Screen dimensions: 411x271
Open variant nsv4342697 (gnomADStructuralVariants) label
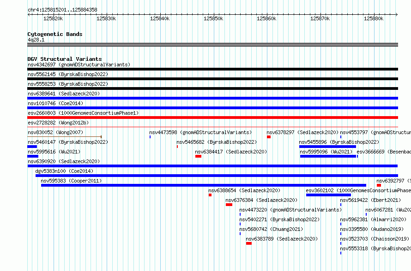click(79, 65)
